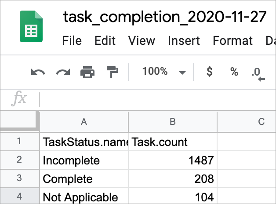Select column B header

coord(173,121)
